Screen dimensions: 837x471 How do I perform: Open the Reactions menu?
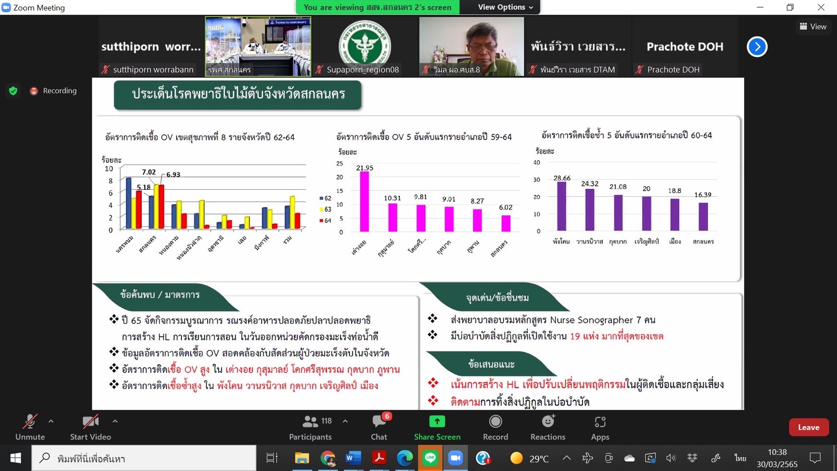coord(548,427)
